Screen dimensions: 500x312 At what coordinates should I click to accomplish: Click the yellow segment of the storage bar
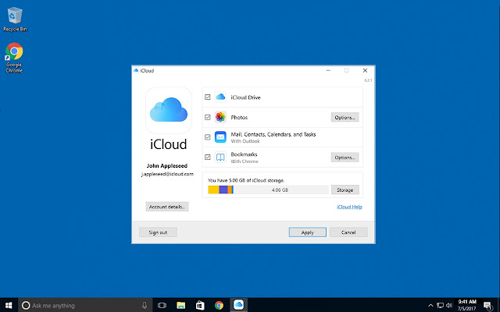213,190
